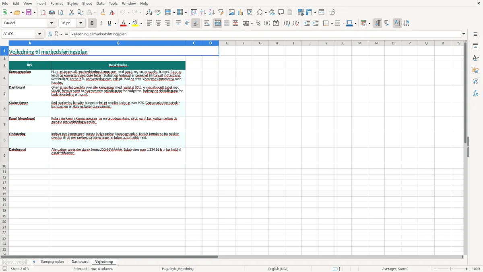The width and height of the screenshot is (483, 272).
Task: Increase indent
Action: [307, 23]
